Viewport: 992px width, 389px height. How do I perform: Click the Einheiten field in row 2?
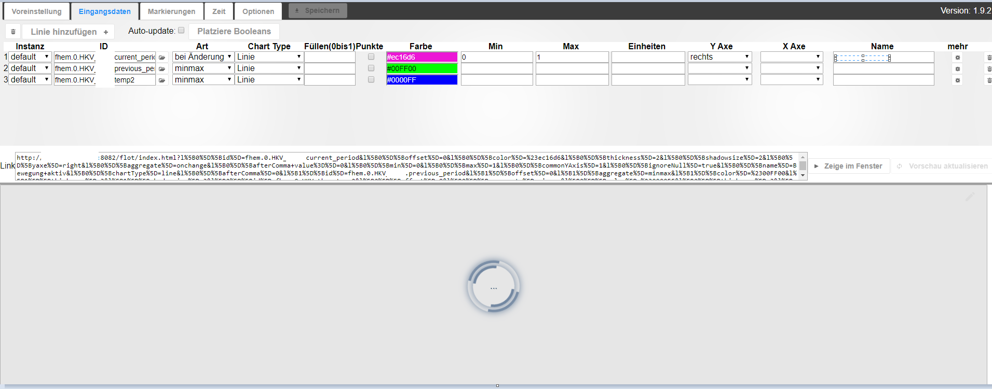coord(648,68)
